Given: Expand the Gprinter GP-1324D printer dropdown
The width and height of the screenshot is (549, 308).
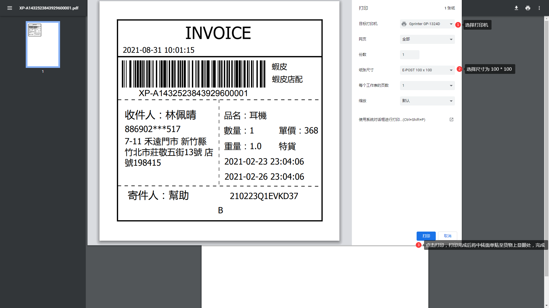Looking at the screenshot, I should click(427, 24).
